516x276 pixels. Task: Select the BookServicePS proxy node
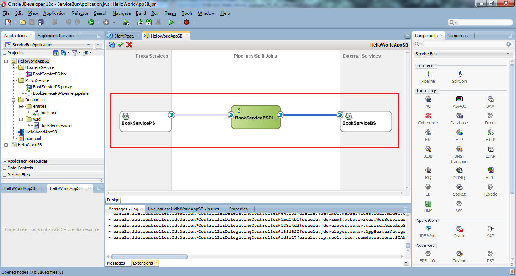click(146, 121)
